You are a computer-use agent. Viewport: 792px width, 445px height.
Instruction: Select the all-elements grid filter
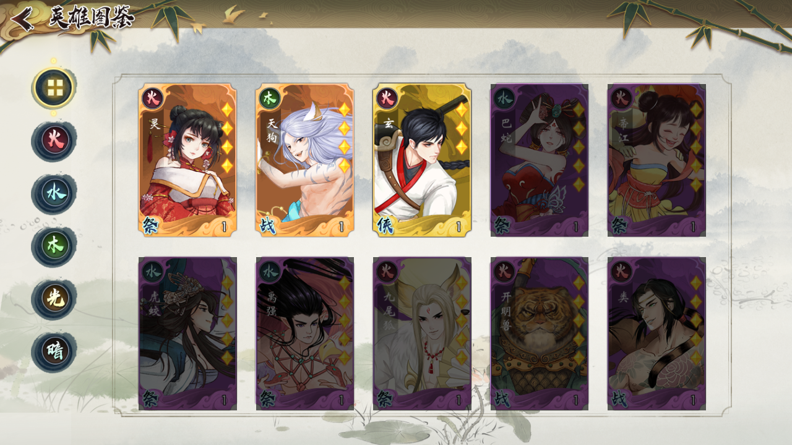[54, 88]
